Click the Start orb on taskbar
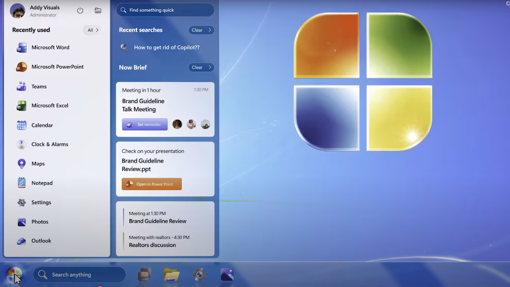Screen dimensions: 510x287 click(14, 275)
